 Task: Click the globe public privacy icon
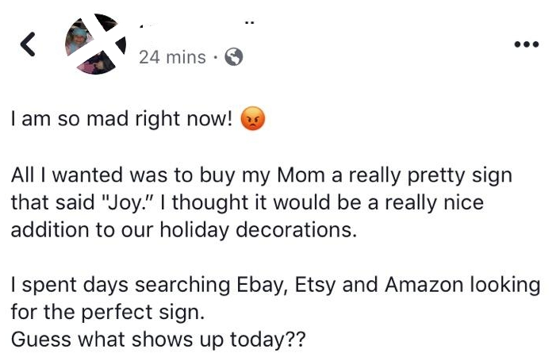(x=234, y=57)
